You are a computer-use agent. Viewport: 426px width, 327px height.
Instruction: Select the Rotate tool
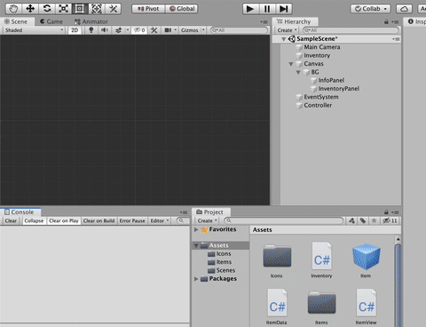[x=47, y=9]
